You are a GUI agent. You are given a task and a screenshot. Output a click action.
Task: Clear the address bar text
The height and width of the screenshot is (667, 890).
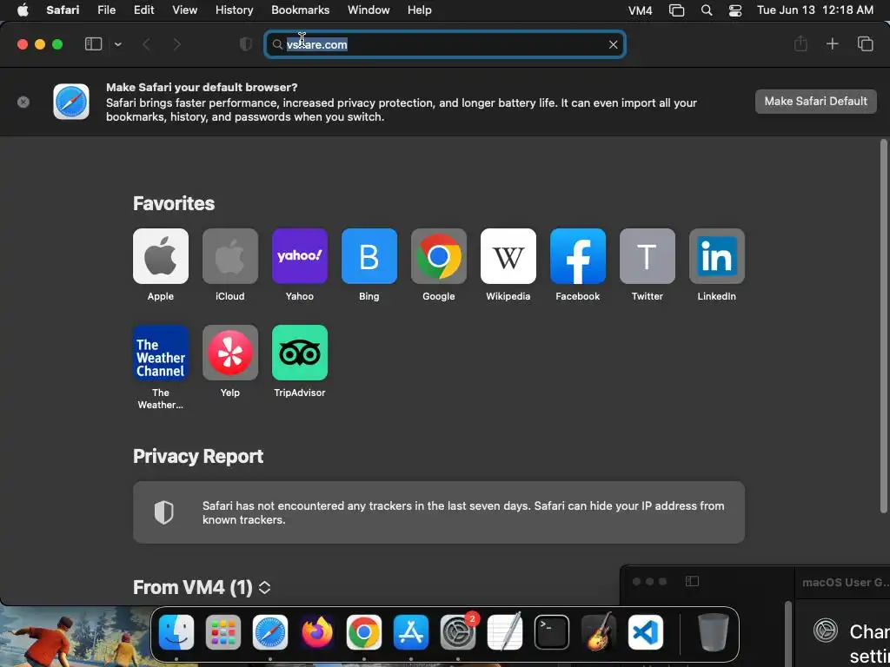(x=613, y=44)
